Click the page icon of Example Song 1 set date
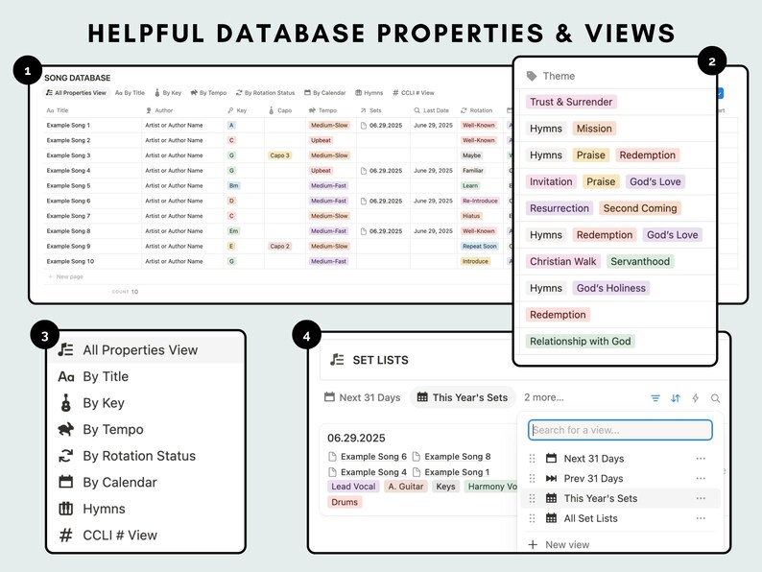This screenshot has width=762, height=572. (x=364, y=126)
